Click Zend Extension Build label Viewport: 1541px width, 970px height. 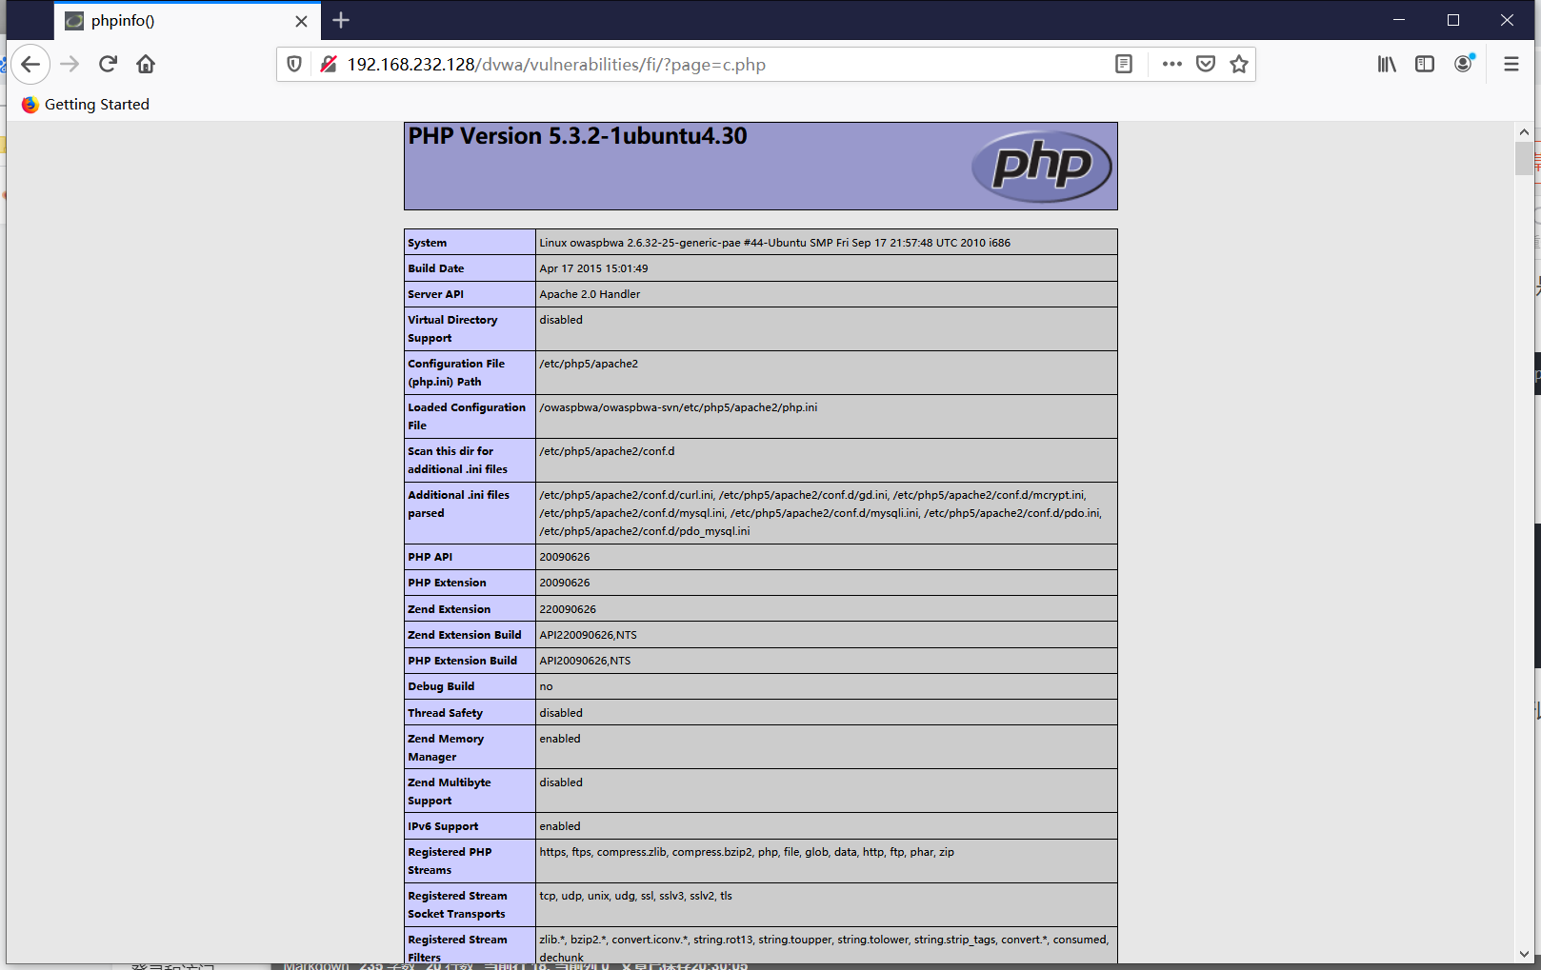coord(465,635)
